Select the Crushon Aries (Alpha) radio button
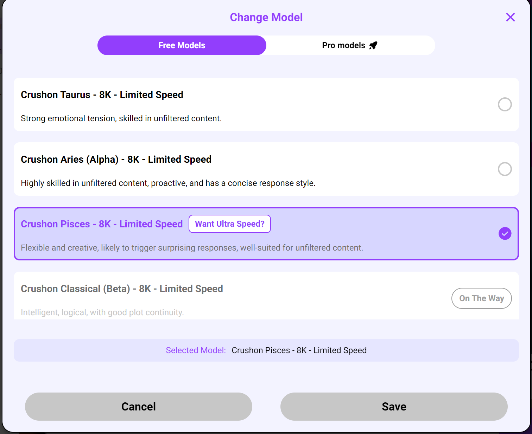The height and width of the screenshot is (434, 532). point(505,169)
